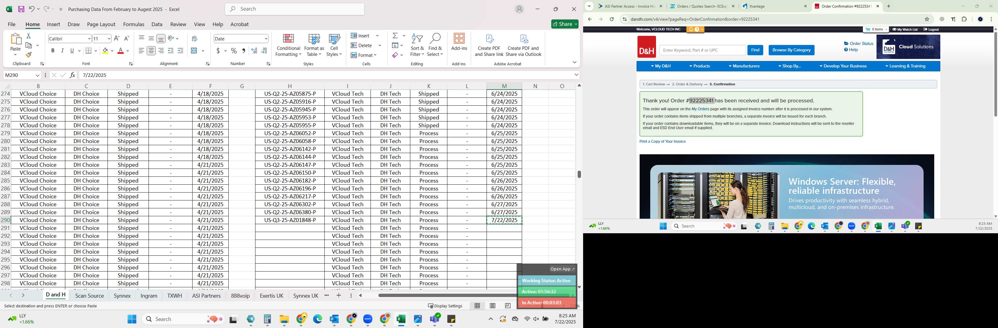This screenshot has width=998, height=328.
Task: Increase font size with larger A icon
Action: [117, 38]
